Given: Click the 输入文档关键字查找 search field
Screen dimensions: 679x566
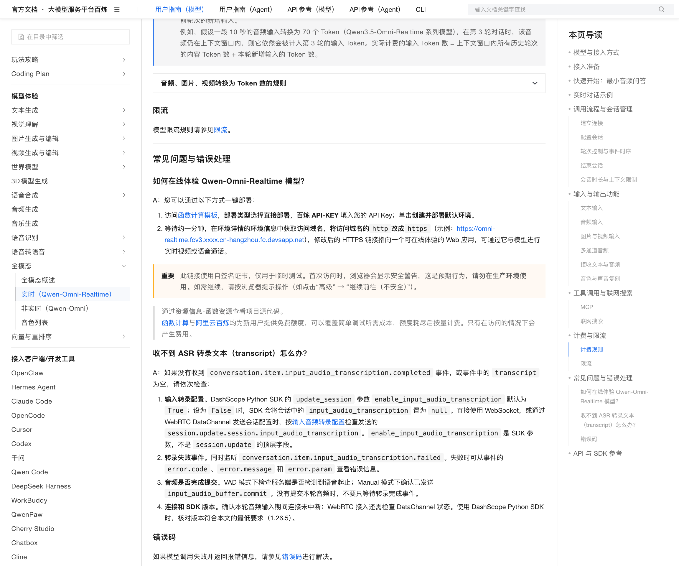Looking at the screenshot, I should coord(571,10).
